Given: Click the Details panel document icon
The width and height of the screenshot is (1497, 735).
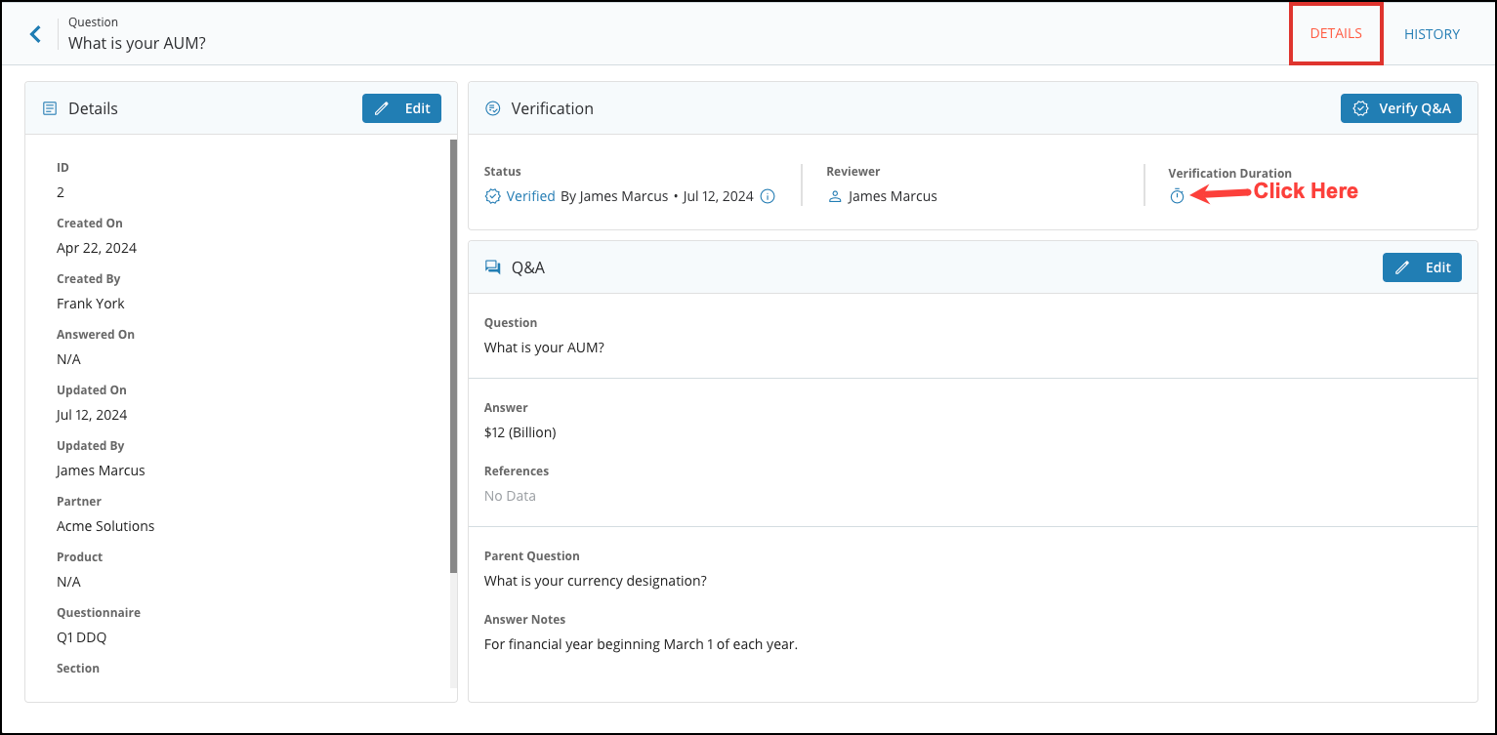Looking at the screenshot, I should click(50, 108).
